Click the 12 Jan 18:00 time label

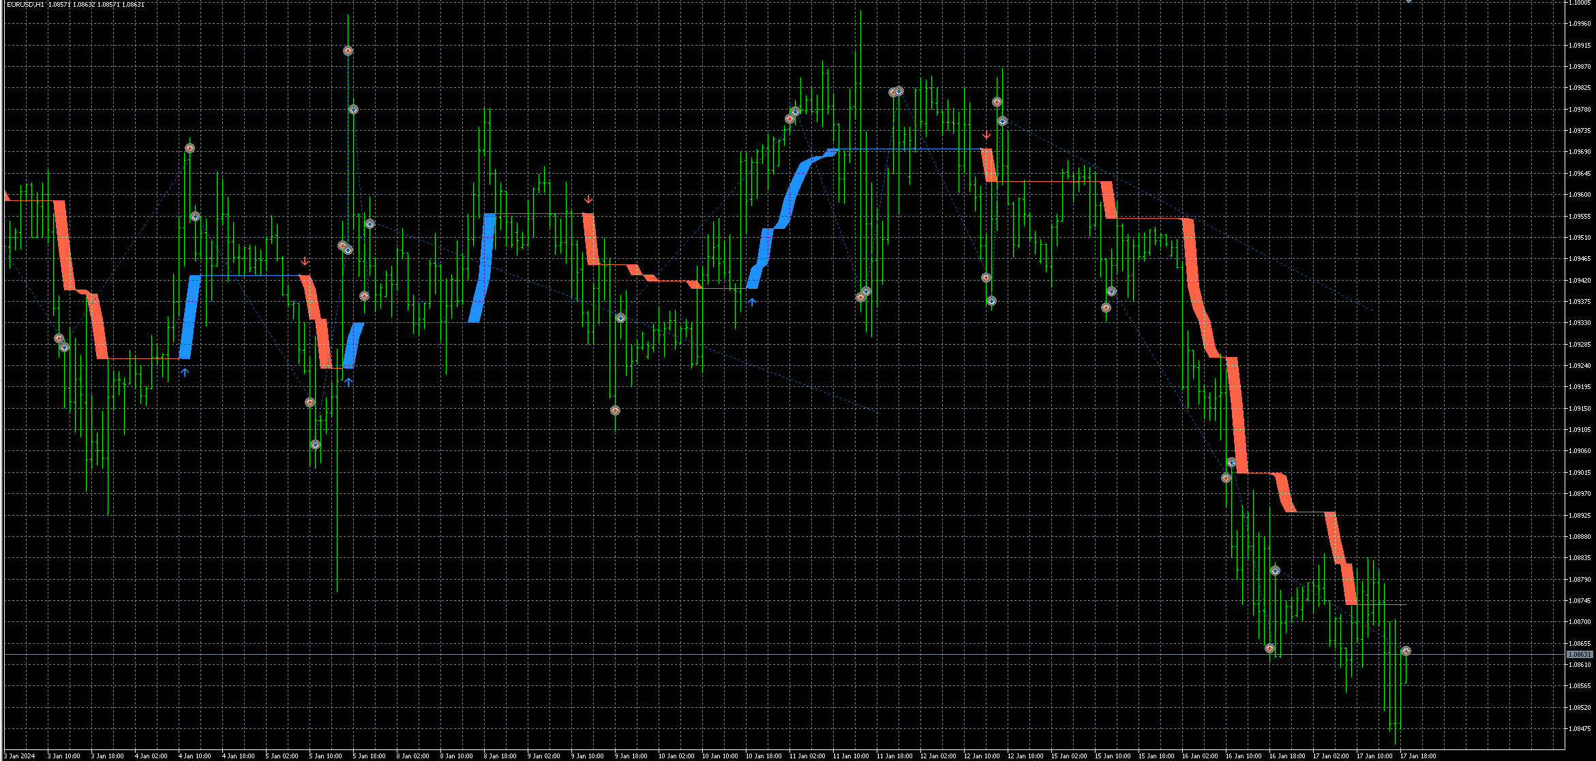pos(1025,756)
